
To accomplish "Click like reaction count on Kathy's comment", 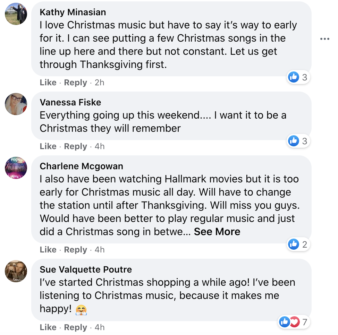I will click(x=298, y=77).
